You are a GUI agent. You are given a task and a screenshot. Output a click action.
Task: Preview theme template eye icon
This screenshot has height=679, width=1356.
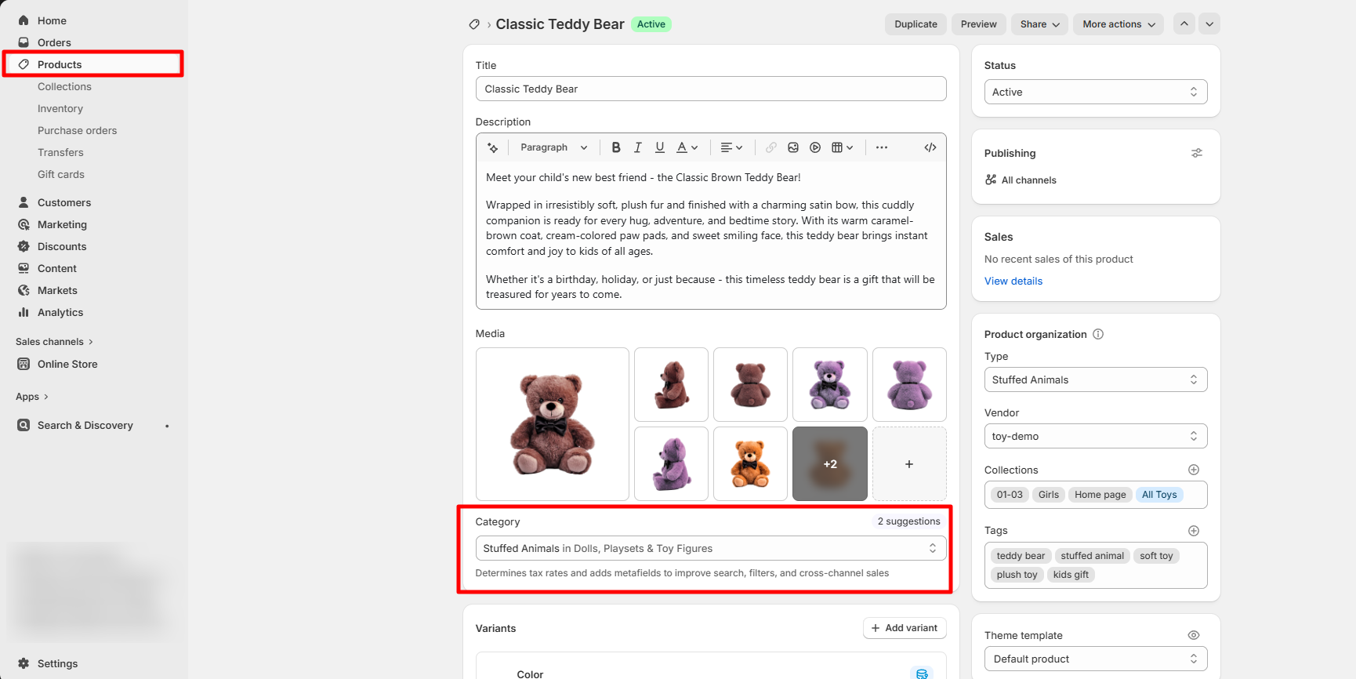(x=1194, y=635)
